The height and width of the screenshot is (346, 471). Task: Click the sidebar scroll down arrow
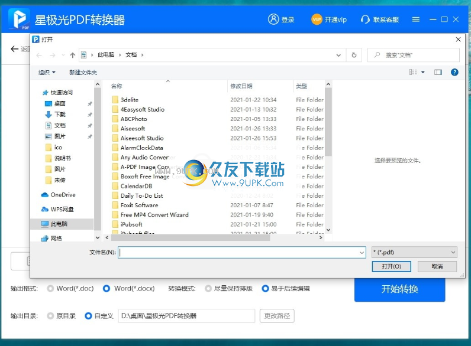pyautogui.click(x=97, y=238)
